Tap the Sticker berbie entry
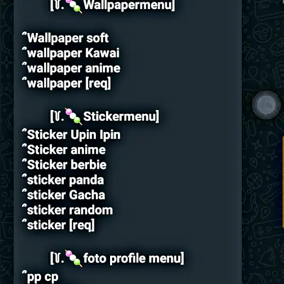This screenshot has height=284, width=284. [x=64, y=165]
